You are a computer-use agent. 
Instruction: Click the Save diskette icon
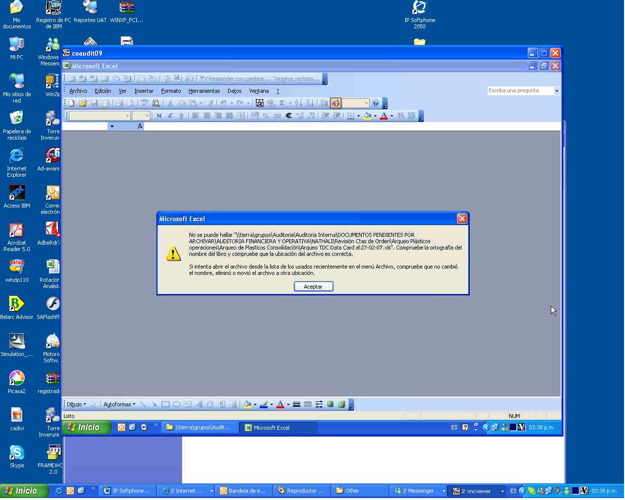point(94,103)
